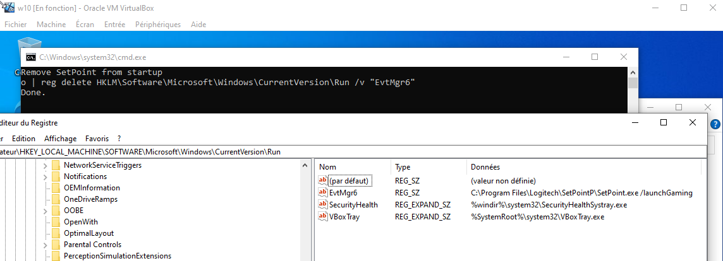723x261 pixels.
Task: Click the SetPoint.exe /launchGaming data cell
Action: [582, 193]
